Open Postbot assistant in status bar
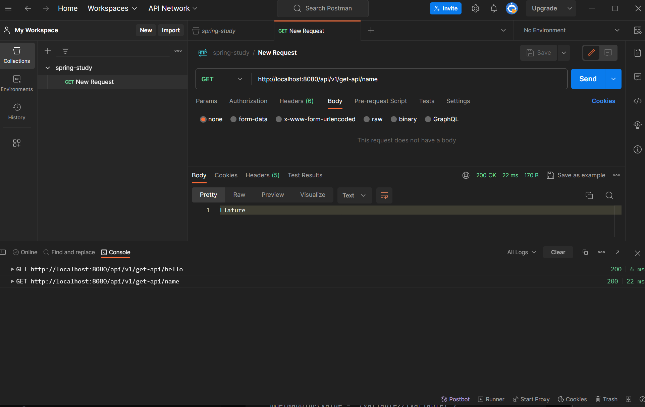The width and height of the screenshot is (645, 407). (455, 399)
